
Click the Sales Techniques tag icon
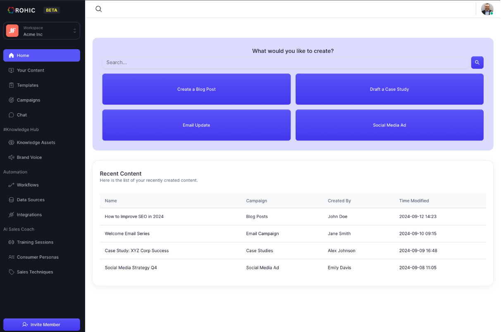[11, 272]
